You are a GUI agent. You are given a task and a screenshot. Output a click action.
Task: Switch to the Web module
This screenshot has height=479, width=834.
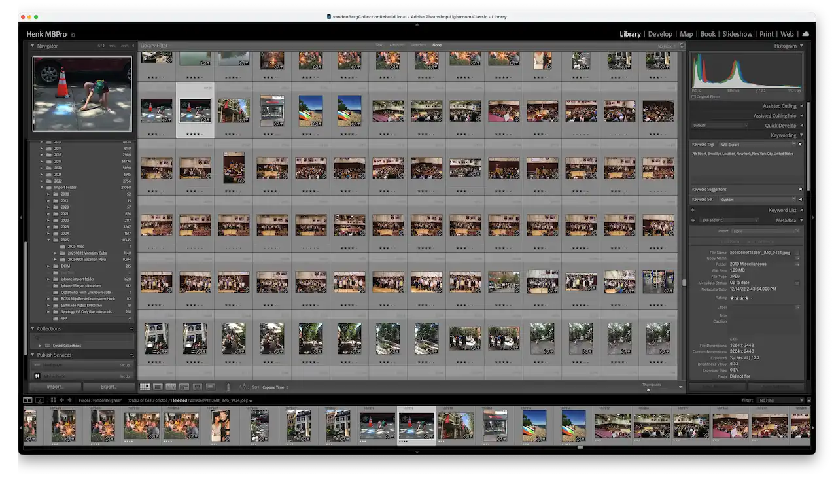787,34
